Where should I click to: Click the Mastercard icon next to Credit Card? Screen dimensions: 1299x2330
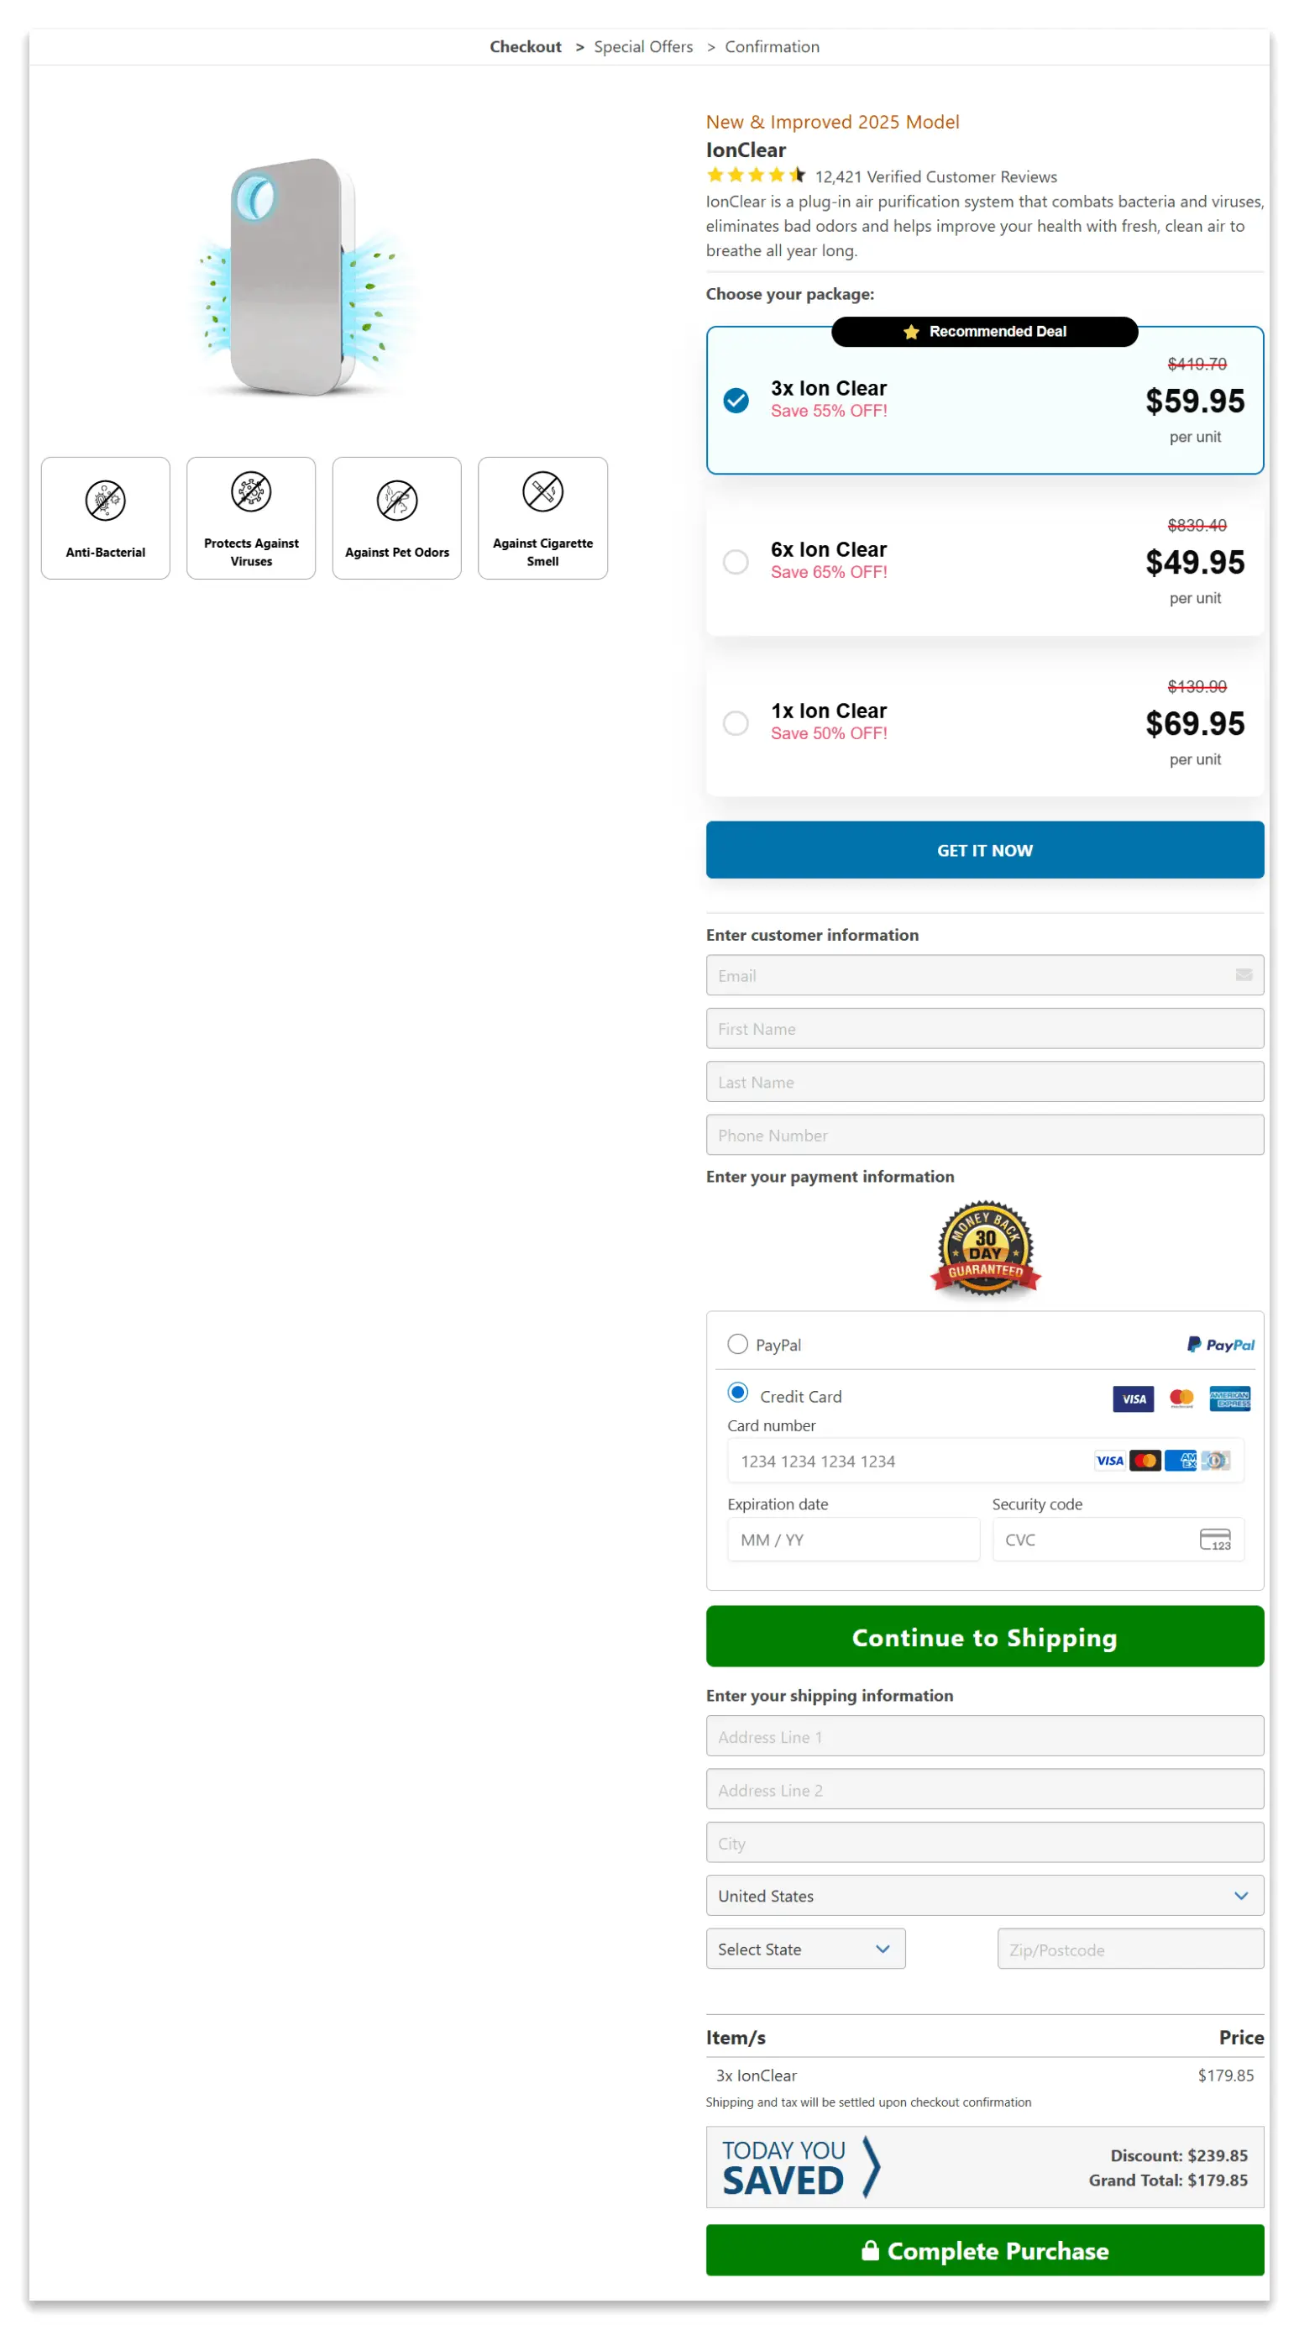tap(1181, 1399)
